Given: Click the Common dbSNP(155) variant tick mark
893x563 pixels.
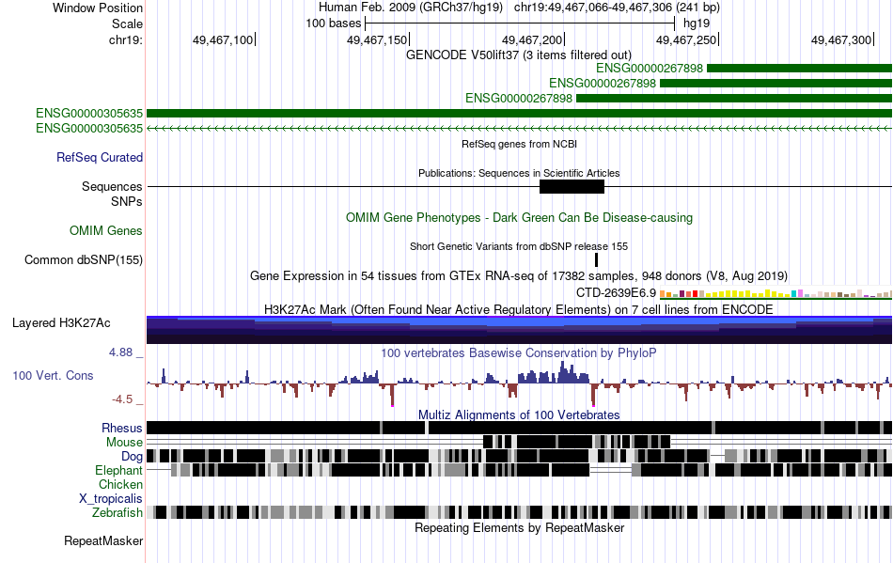Looking at the screenshot, I should (x=596, y=260).
